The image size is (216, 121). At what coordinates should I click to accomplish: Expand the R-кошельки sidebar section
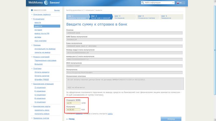point(39,19)
